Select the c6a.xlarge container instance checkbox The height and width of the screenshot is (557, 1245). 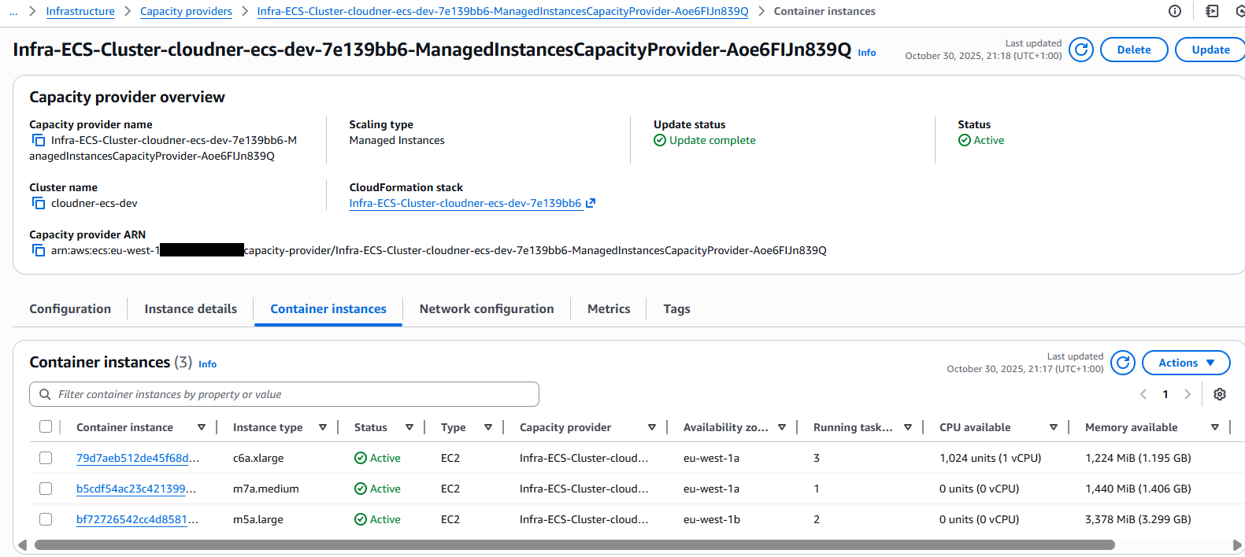(x=46, y=458)
